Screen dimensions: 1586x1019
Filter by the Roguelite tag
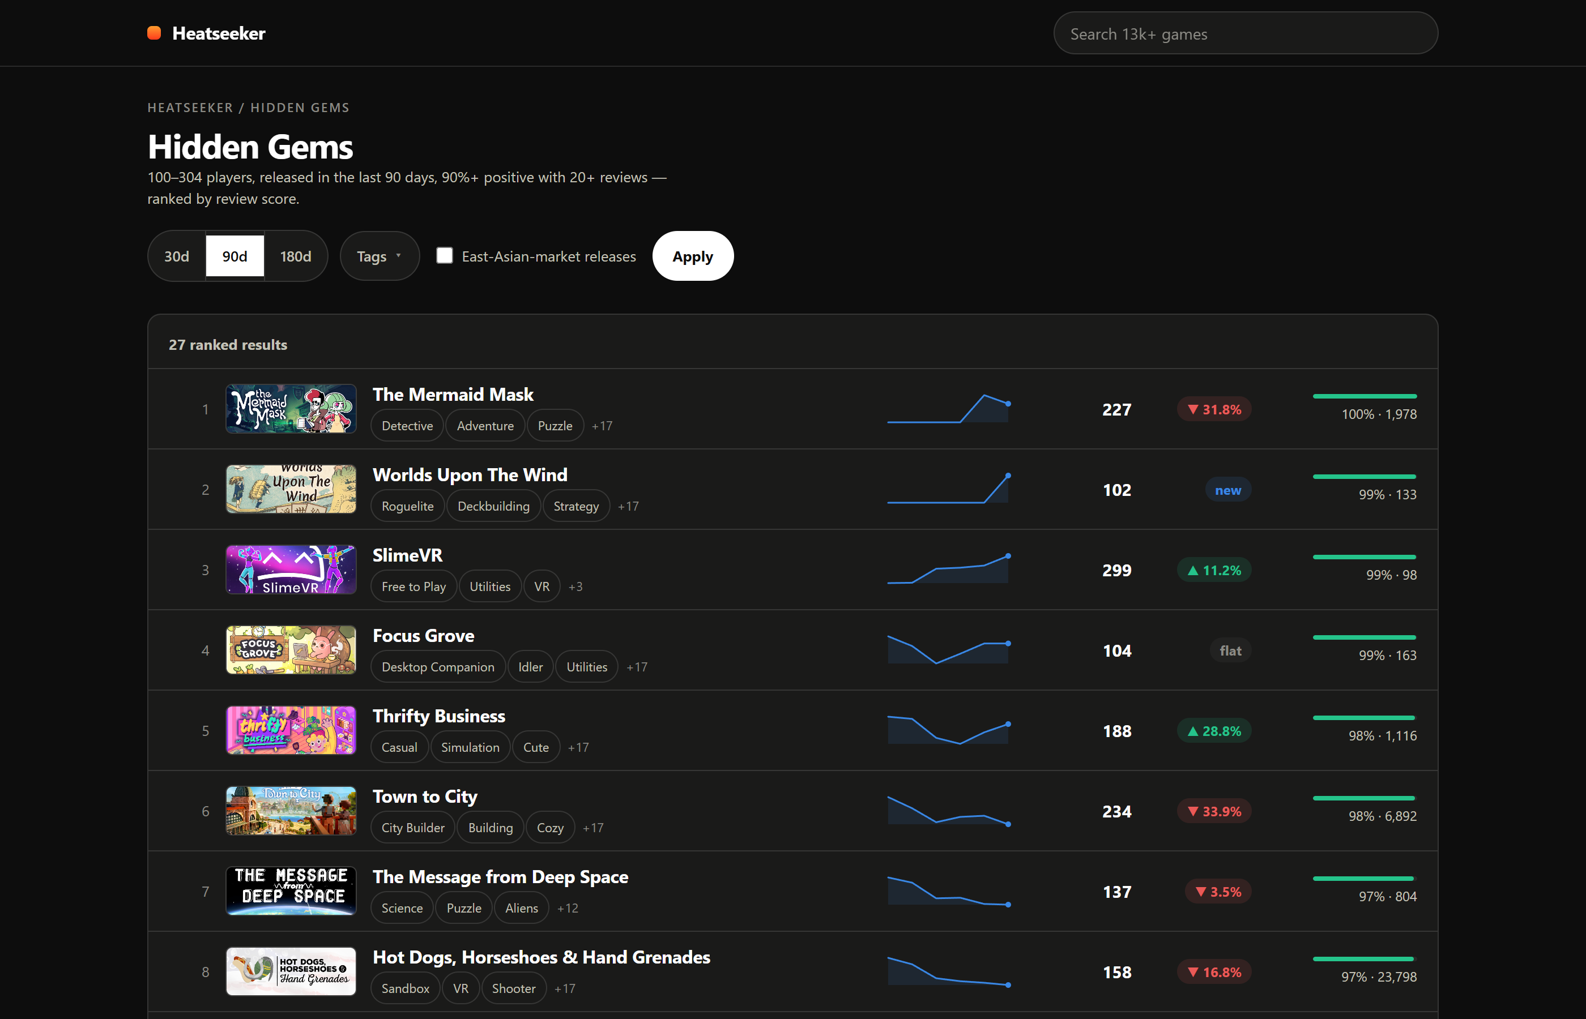coord(408,506)
